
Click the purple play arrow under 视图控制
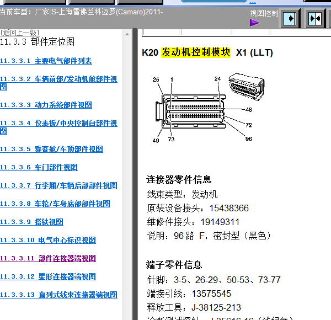point(254,23)
